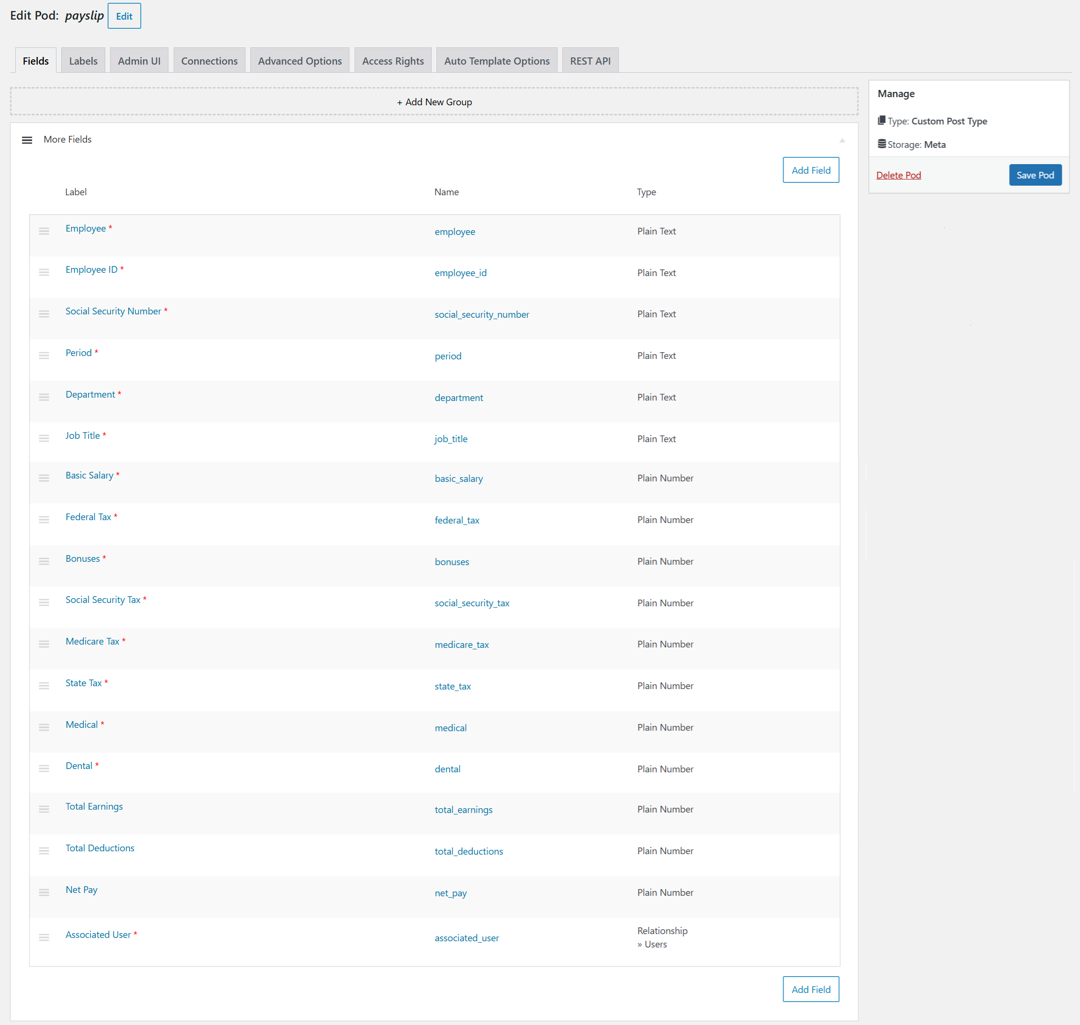The width and height of the screenshot is (1080, 1025).
Task: Click the Add New Group area
Action: click(434, 102)
